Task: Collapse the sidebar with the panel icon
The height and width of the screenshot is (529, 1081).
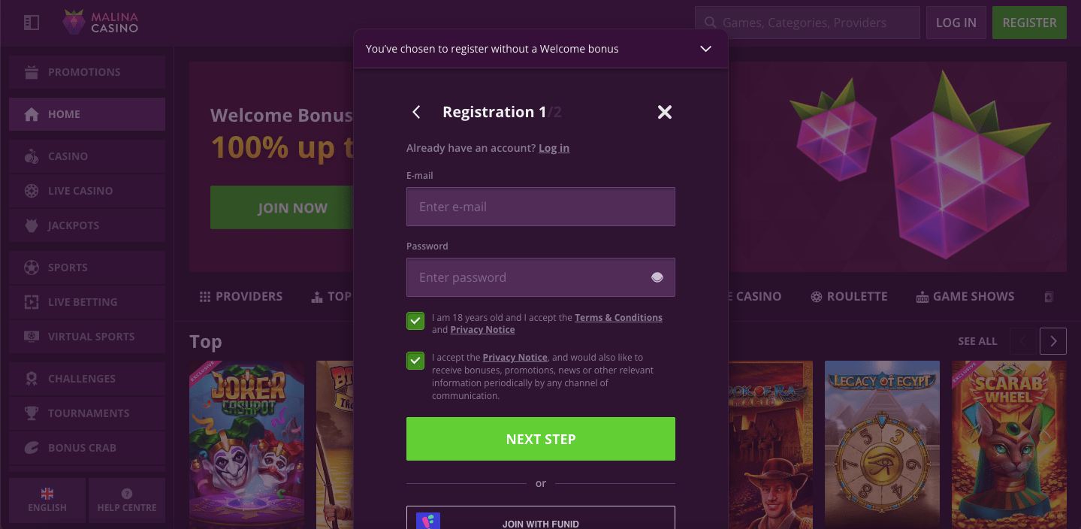Action: pyautogui.click(x=31, y=23)
